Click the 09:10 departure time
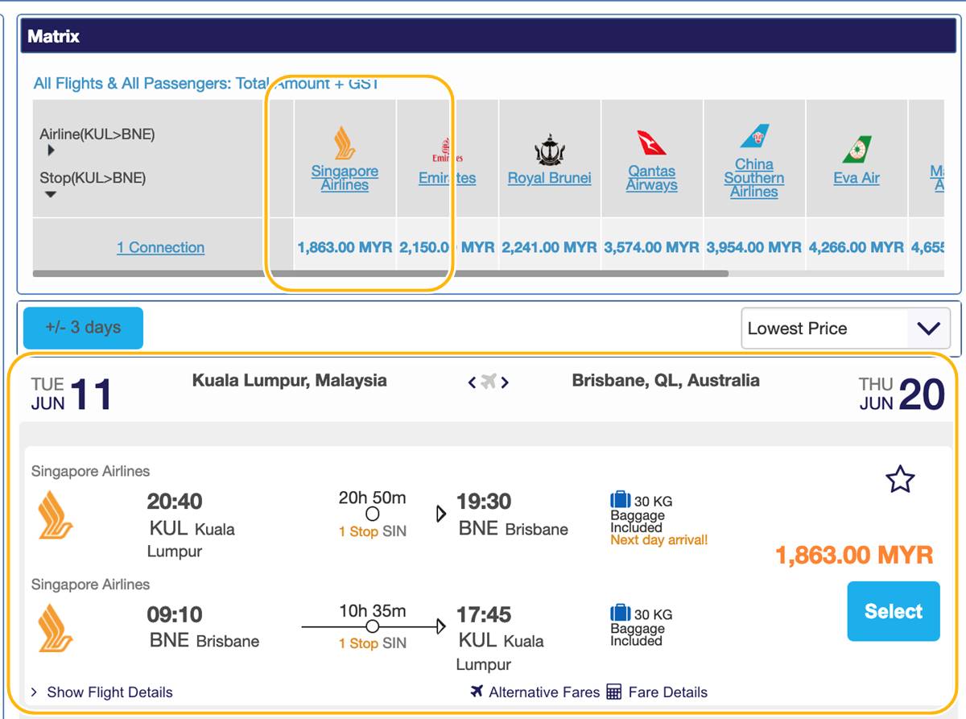The image size is (966, 719). click(x=175, y=615)
